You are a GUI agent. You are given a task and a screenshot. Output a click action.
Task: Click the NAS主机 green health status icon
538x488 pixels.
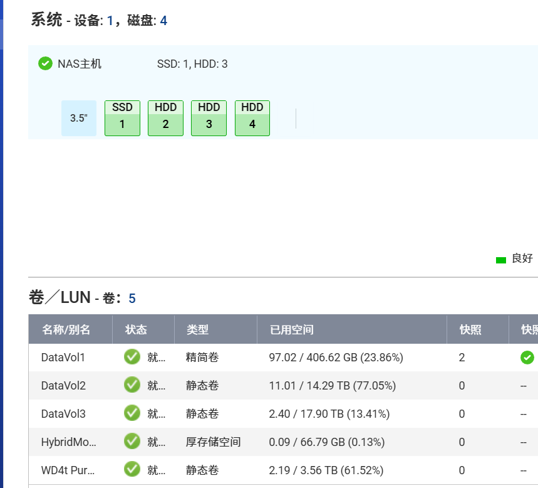point(44,63)
